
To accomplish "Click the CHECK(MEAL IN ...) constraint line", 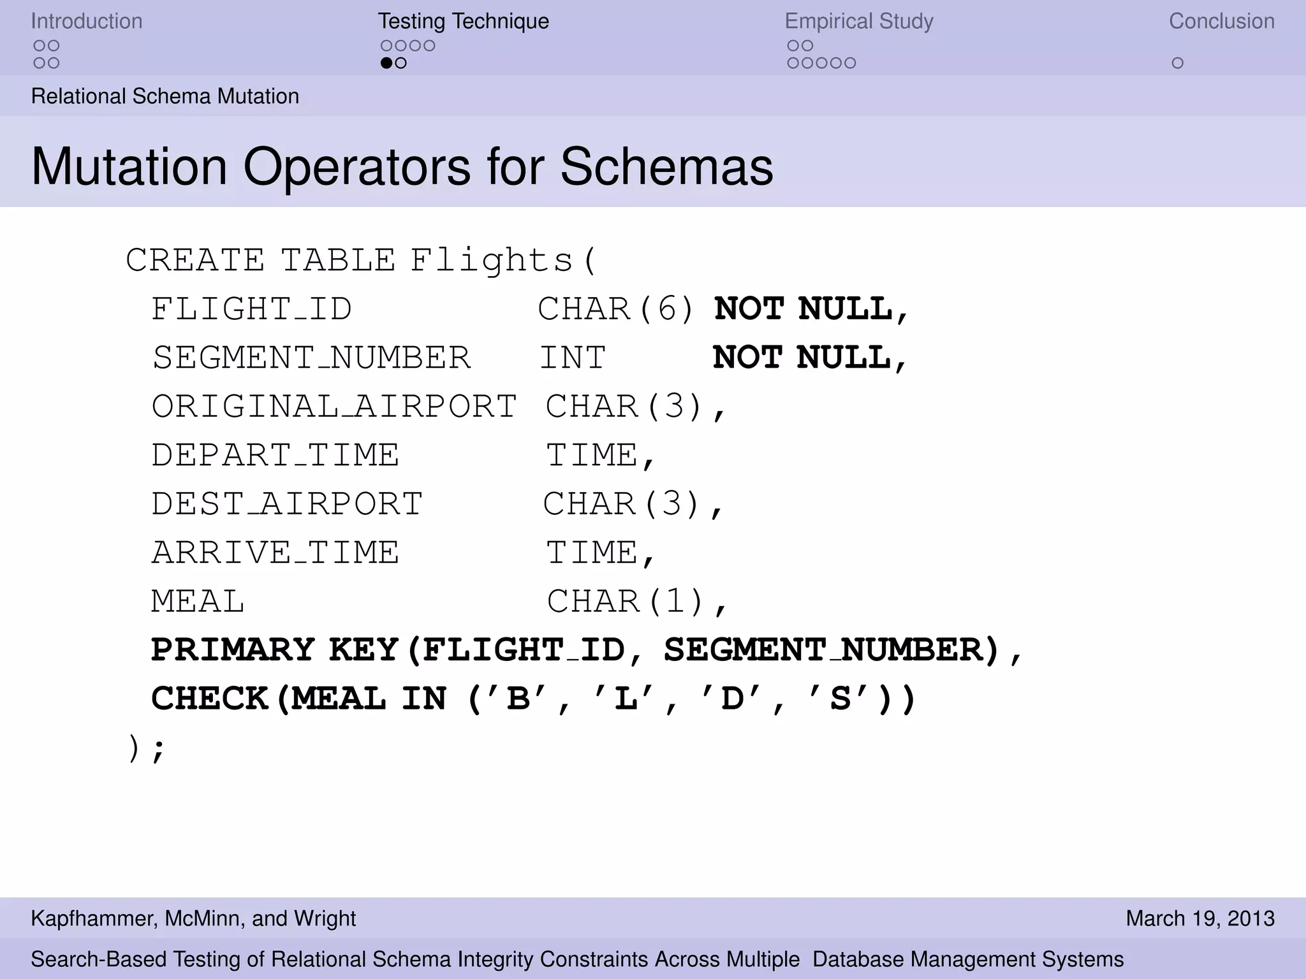I will coord(533,699).
